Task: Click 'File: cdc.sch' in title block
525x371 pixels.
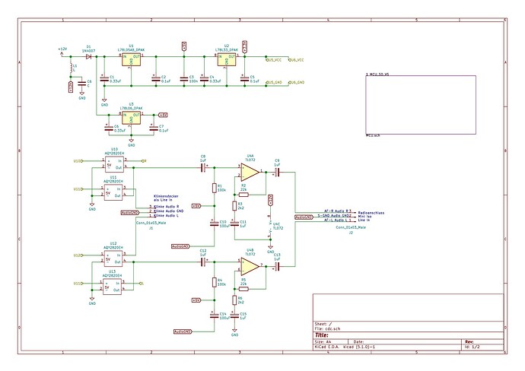Action: point(327,329)
